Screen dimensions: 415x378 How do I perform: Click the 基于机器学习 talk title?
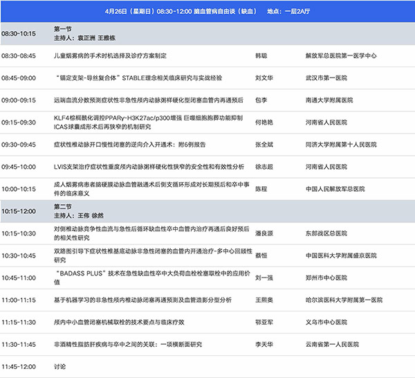[143, 300]
